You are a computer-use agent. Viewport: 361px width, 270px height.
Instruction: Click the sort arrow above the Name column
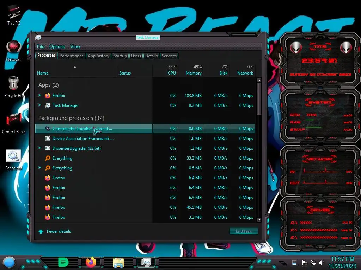(75, 67)
